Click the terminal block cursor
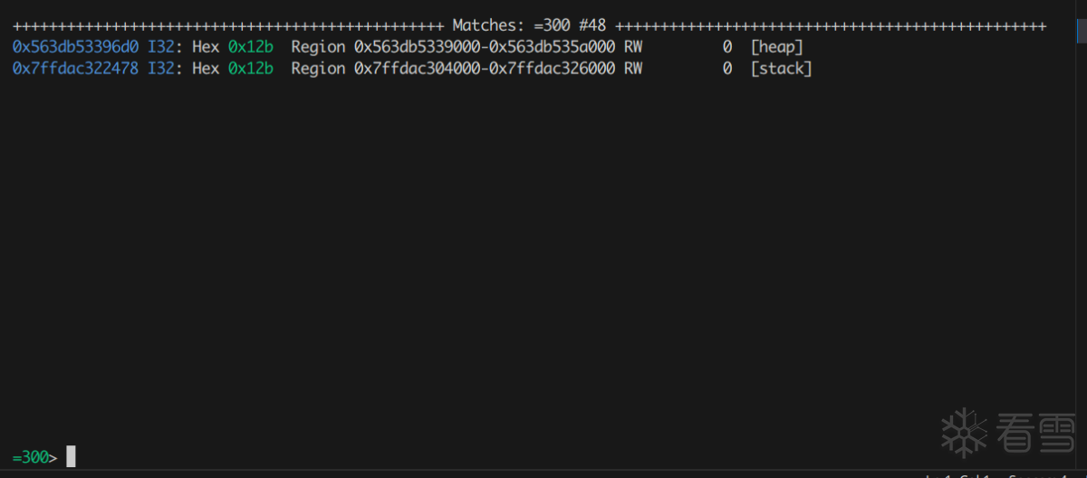The height and width of the screenshot is (478, 1087). [71, 457]
